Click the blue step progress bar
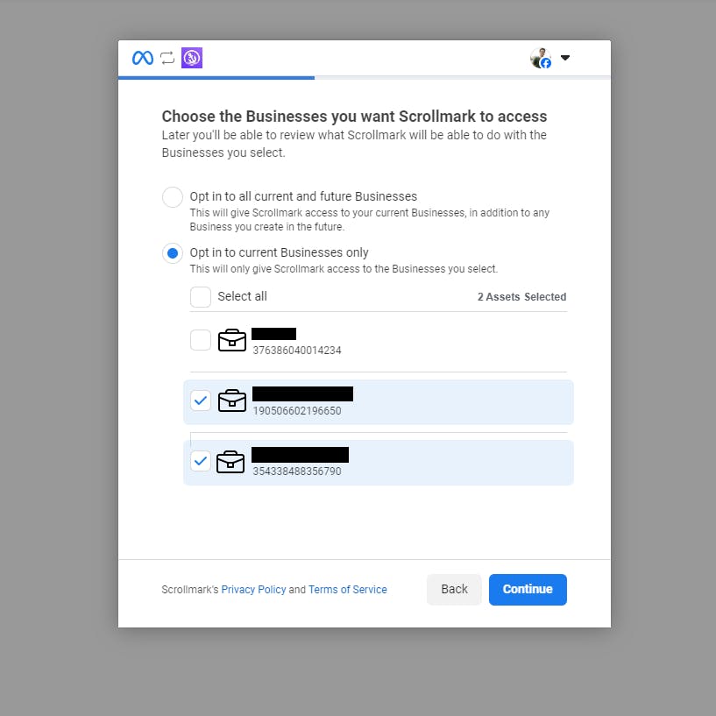Image resolution: width=716 pixels, height=716 pixels. pyautogui.click(x=216, y=78)
